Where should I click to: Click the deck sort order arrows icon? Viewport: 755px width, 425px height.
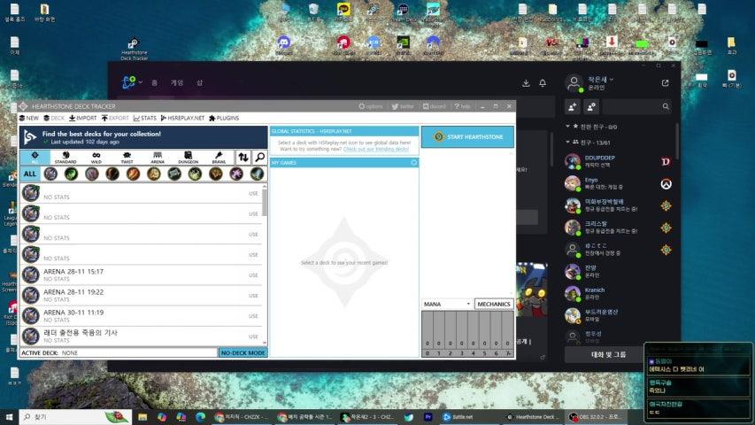tap(243, 158)
